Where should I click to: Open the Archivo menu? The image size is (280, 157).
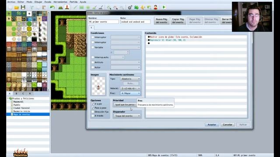[x=11, y=2]
